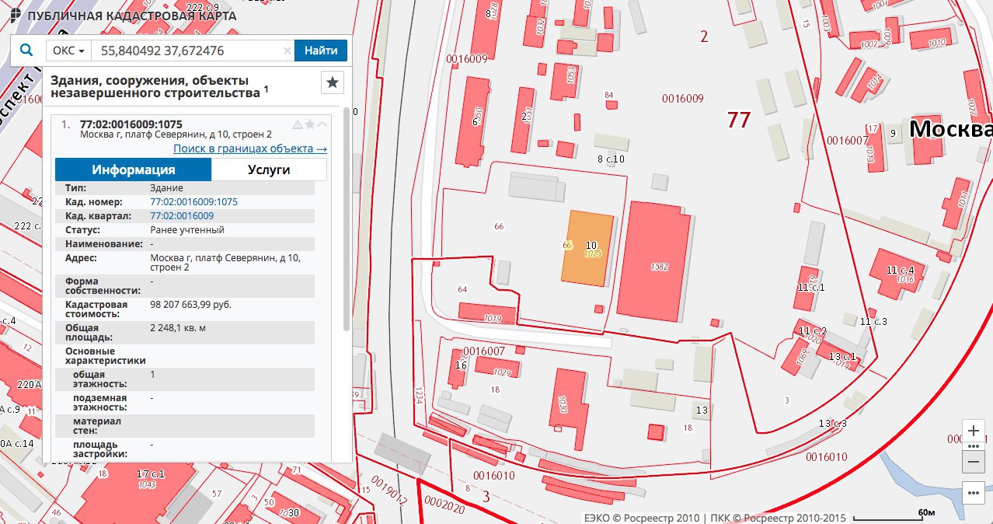Click the magnifying glass search icon
Image resolution: width=993 pixels, height=524 pixels.
(x=26, y=51)
